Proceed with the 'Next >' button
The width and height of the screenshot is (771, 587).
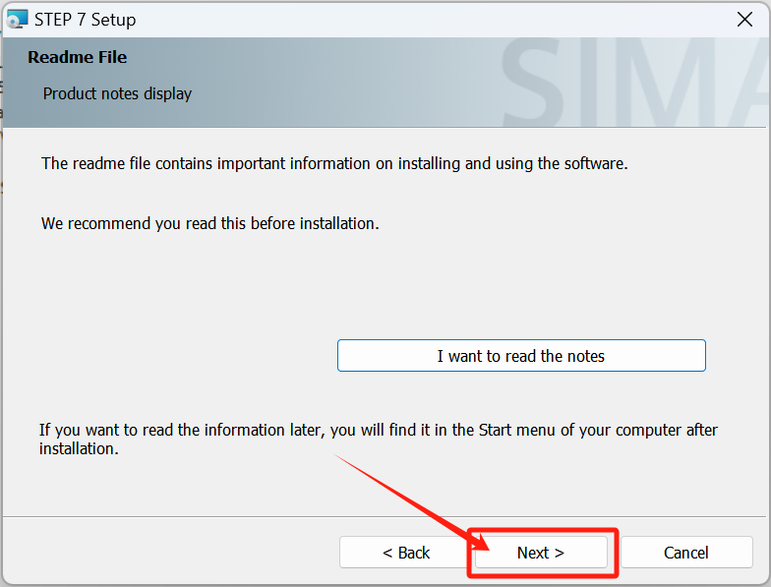[x=541, y=553]
